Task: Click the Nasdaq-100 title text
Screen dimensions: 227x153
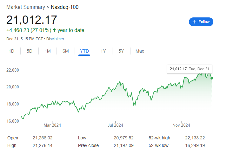Action: pos(65,7)
